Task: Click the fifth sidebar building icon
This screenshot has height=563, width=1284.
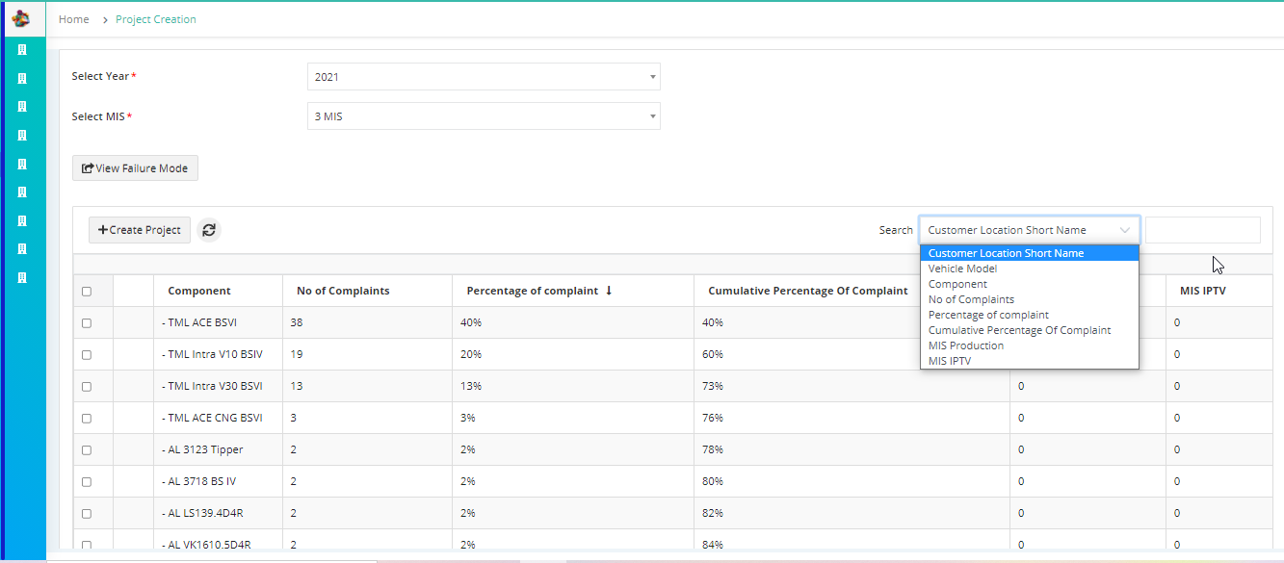Action: tap(22, 164)
